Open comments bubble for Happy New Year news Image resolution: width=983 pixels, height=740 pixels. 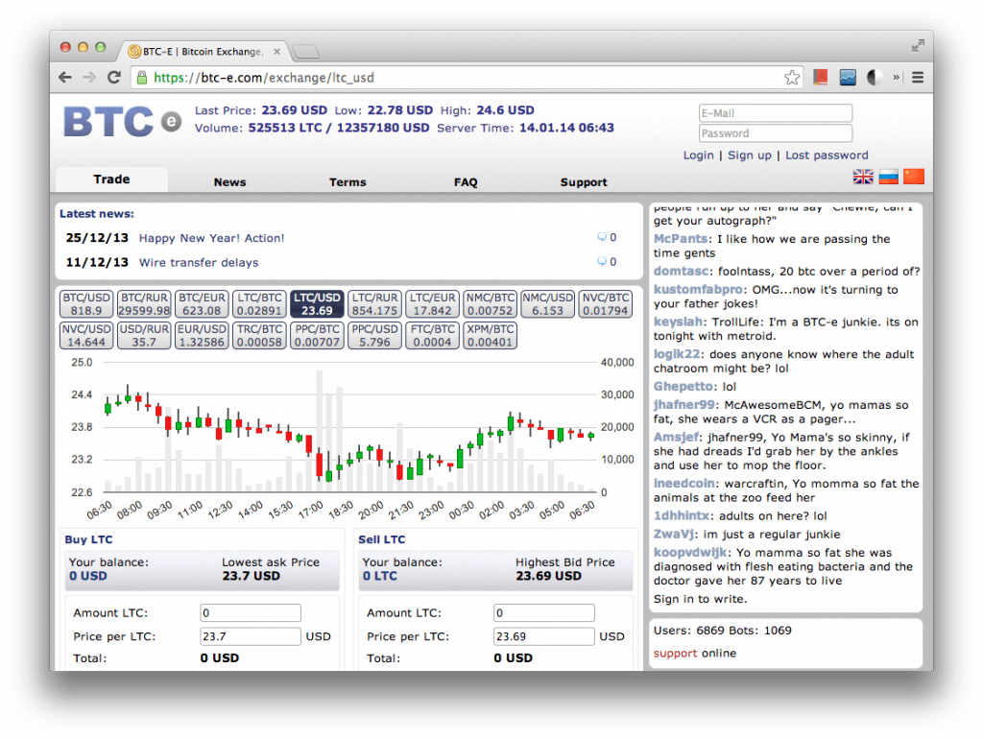tap(602, 237)
